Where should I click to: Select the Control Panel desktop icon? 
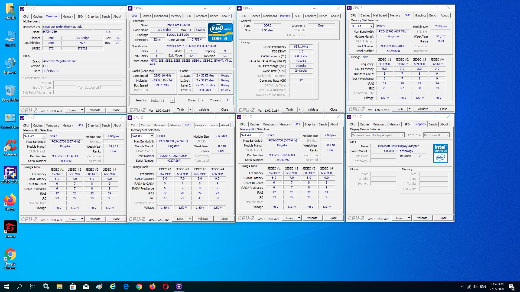click(x=10, y=121)
